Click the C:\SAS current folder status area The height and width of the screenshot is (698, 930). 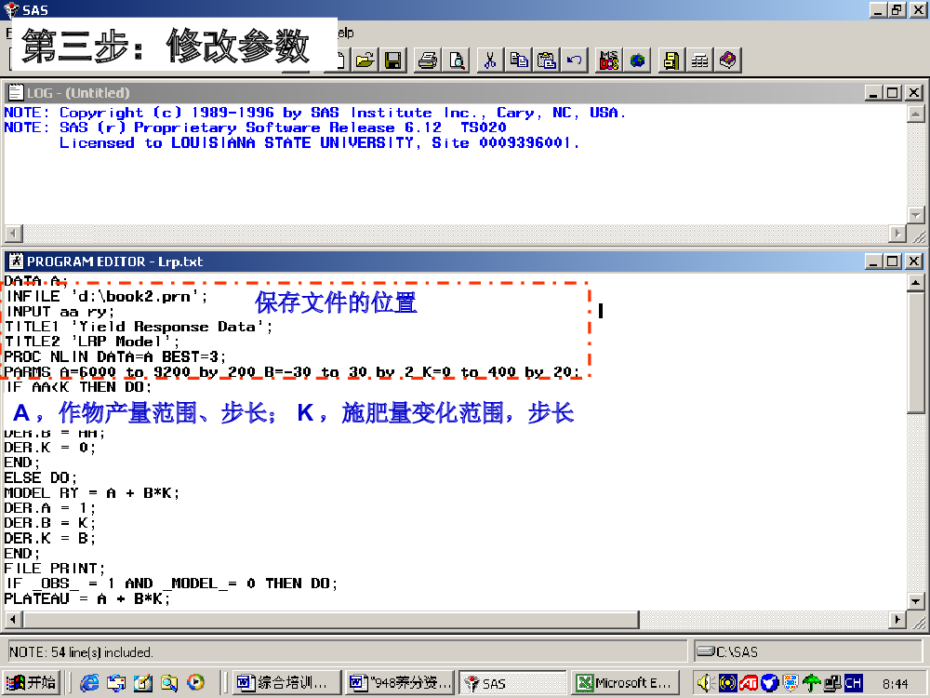click(x=808, y=651)
